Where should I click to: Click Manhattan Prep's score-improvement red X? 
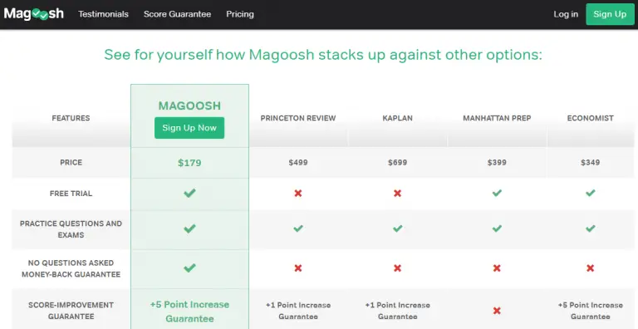(x=497, y=311)
